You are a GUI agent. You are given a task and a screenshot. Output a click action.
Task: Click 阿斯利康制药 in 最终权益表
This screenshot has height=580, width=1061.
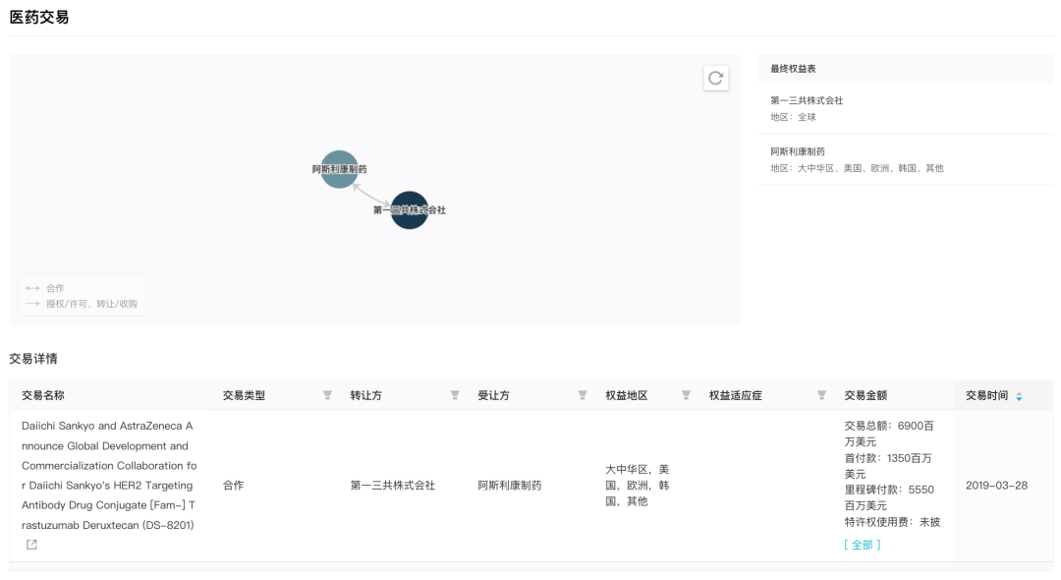point(797,151)
